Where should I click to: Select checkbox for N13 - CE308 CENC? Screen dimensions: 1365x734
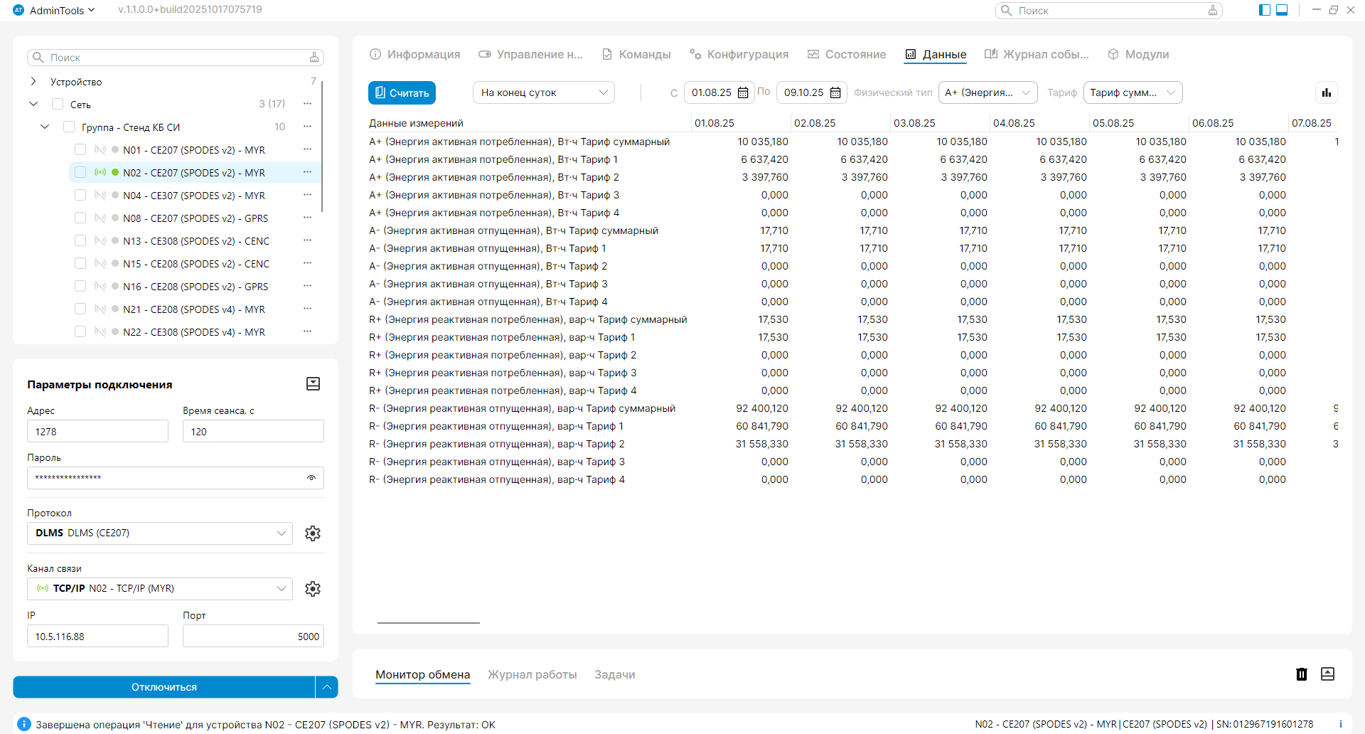(80, 241)
